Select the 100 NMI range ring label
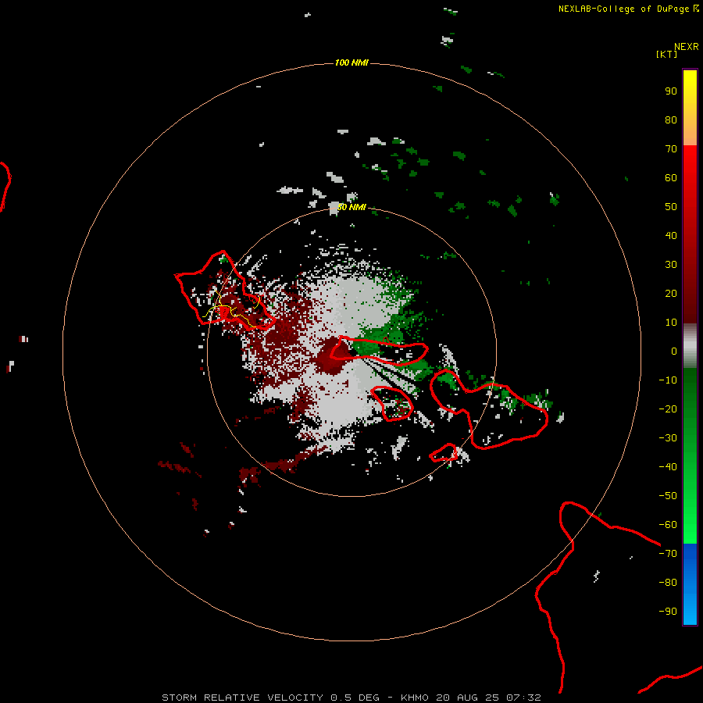The height and width of the screenshot is (703, 703). tap(351, 62)
